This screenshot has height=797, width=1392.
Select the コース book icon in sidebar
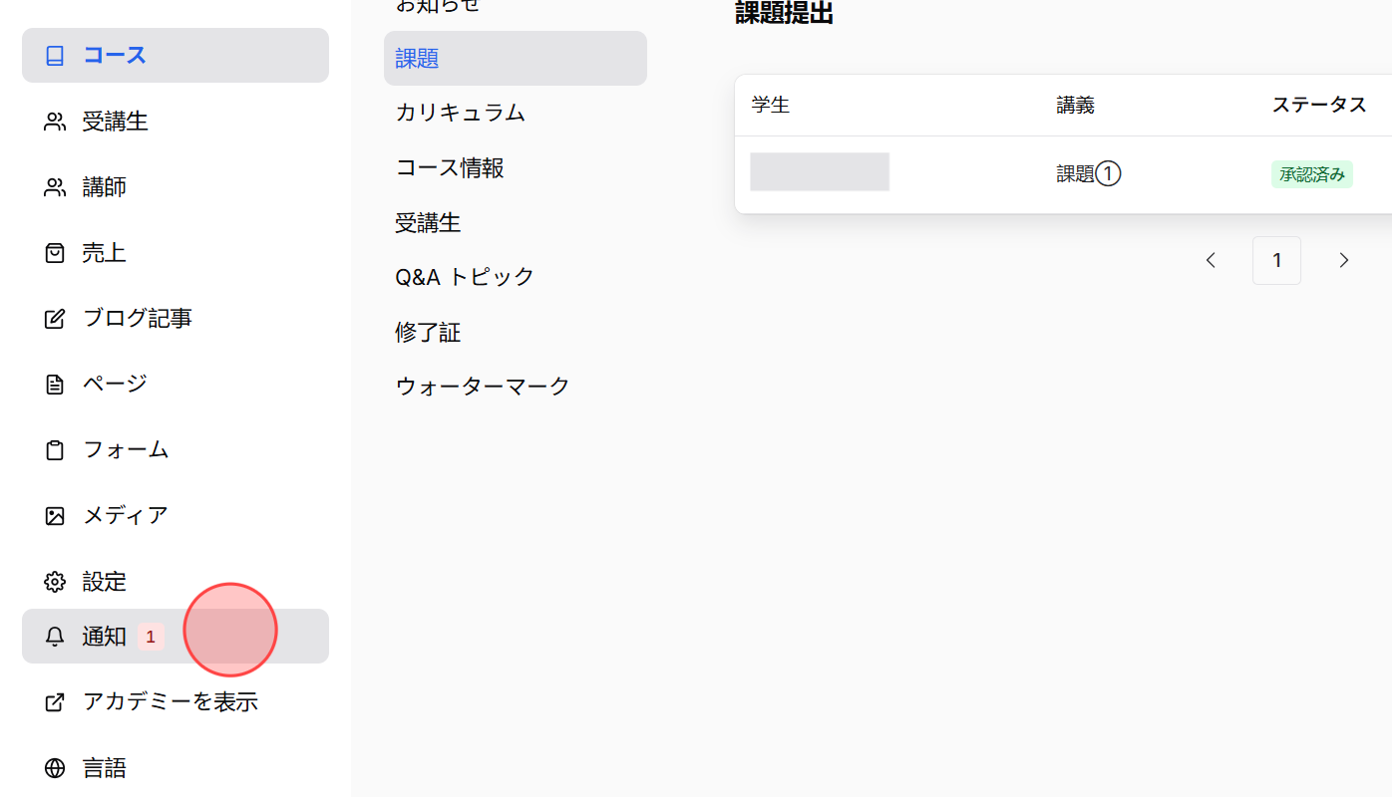pos(55,55)
